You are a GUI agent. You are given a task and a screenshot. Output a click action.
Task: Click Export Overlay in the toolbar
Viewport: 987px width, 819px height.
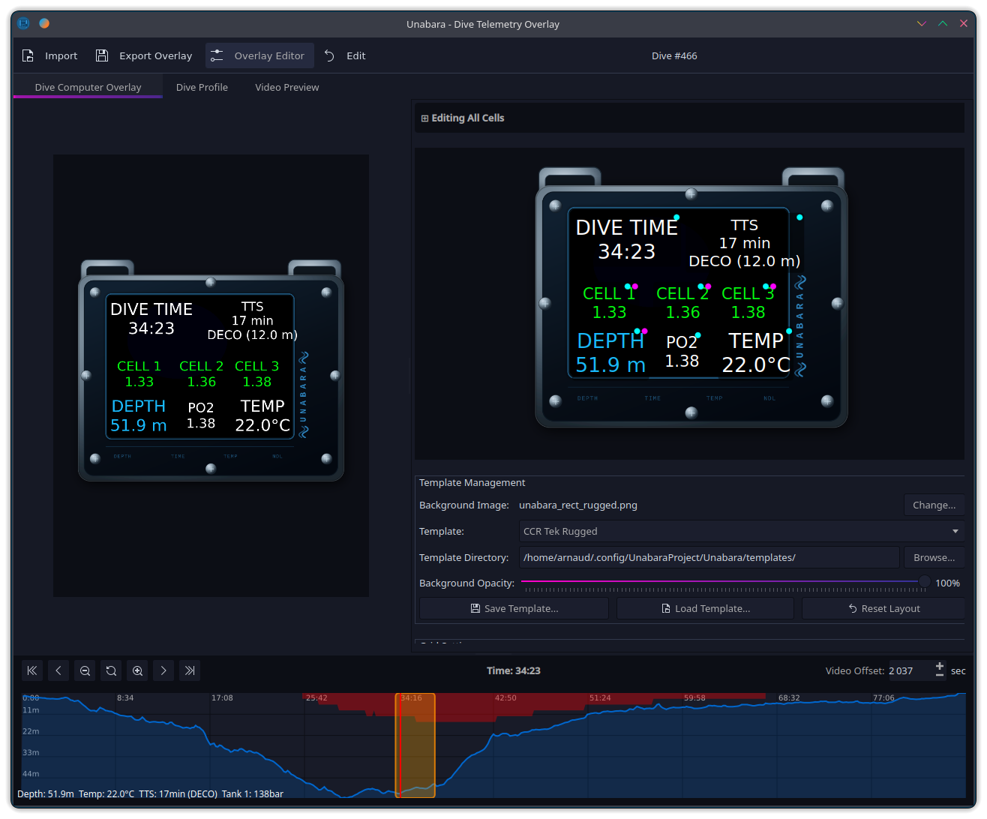[x=144, y=55]
